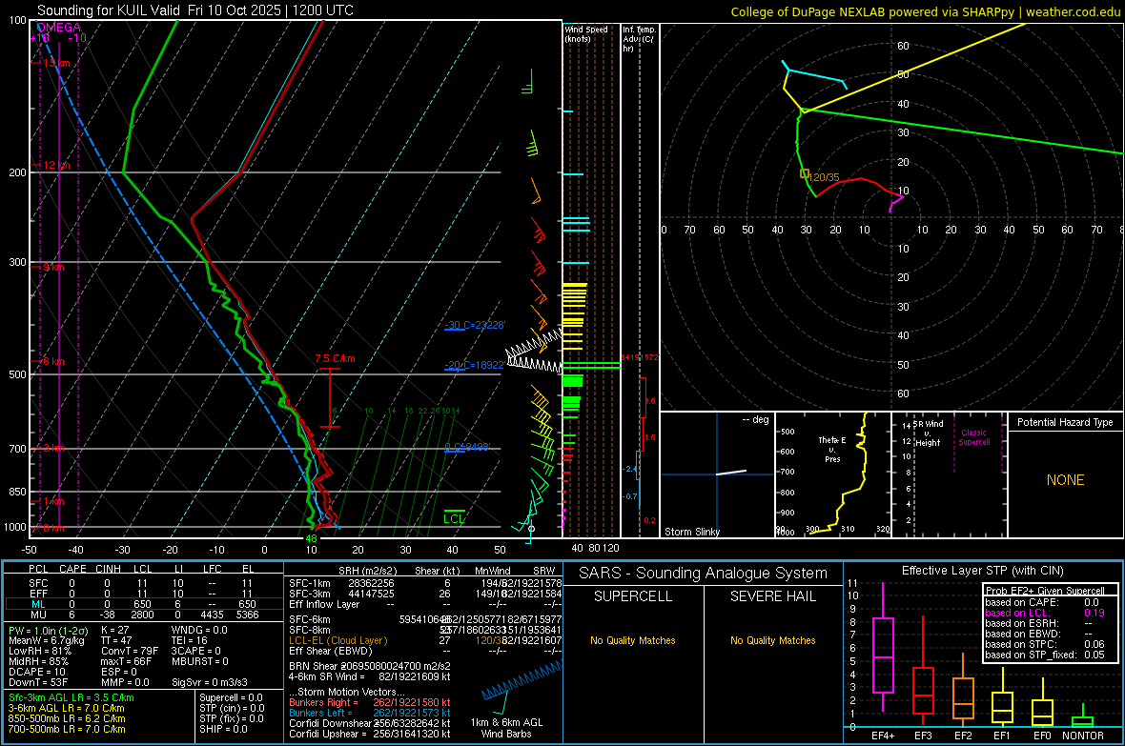Click the 'SHIP = 0.0' value
The width and height of the screenshot is (1125, 746).
(223, 729)
